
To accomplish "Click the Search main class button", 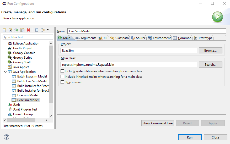I will [x=211, y=65].
